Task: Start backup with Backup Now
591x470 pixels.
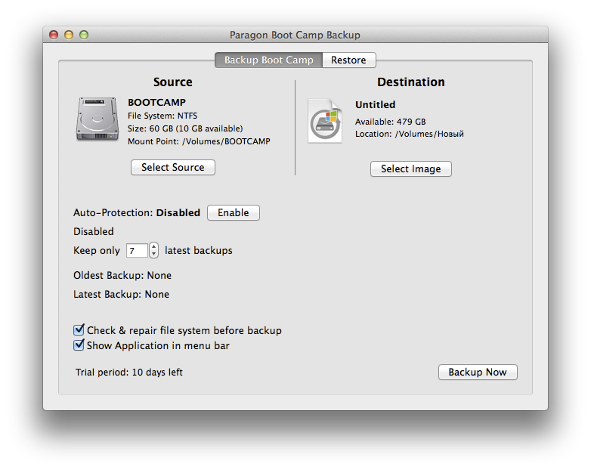Action: pyautogui.click(x=478, y=372)
